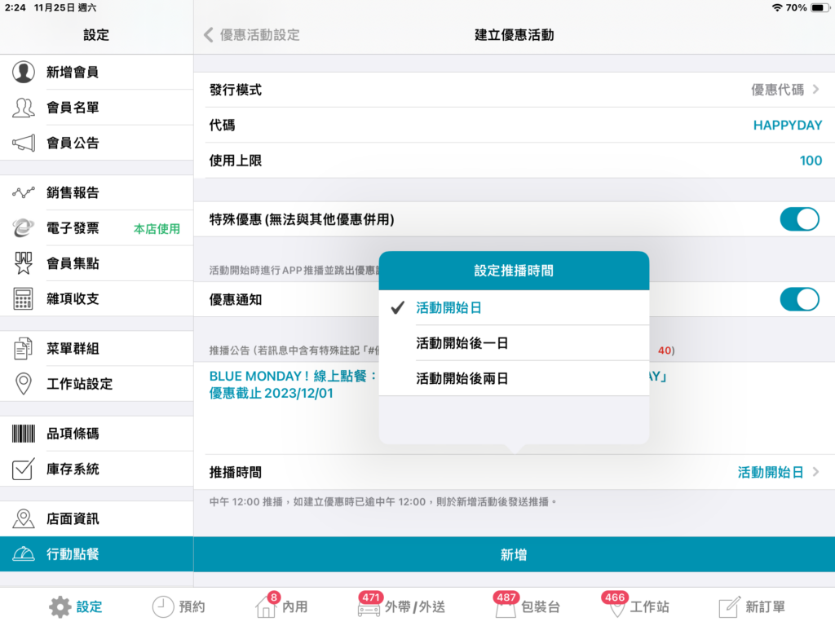Viewport: 835px width, 626px height.
Task: Click the 外帶/外送 car icon
Action: 369,608
